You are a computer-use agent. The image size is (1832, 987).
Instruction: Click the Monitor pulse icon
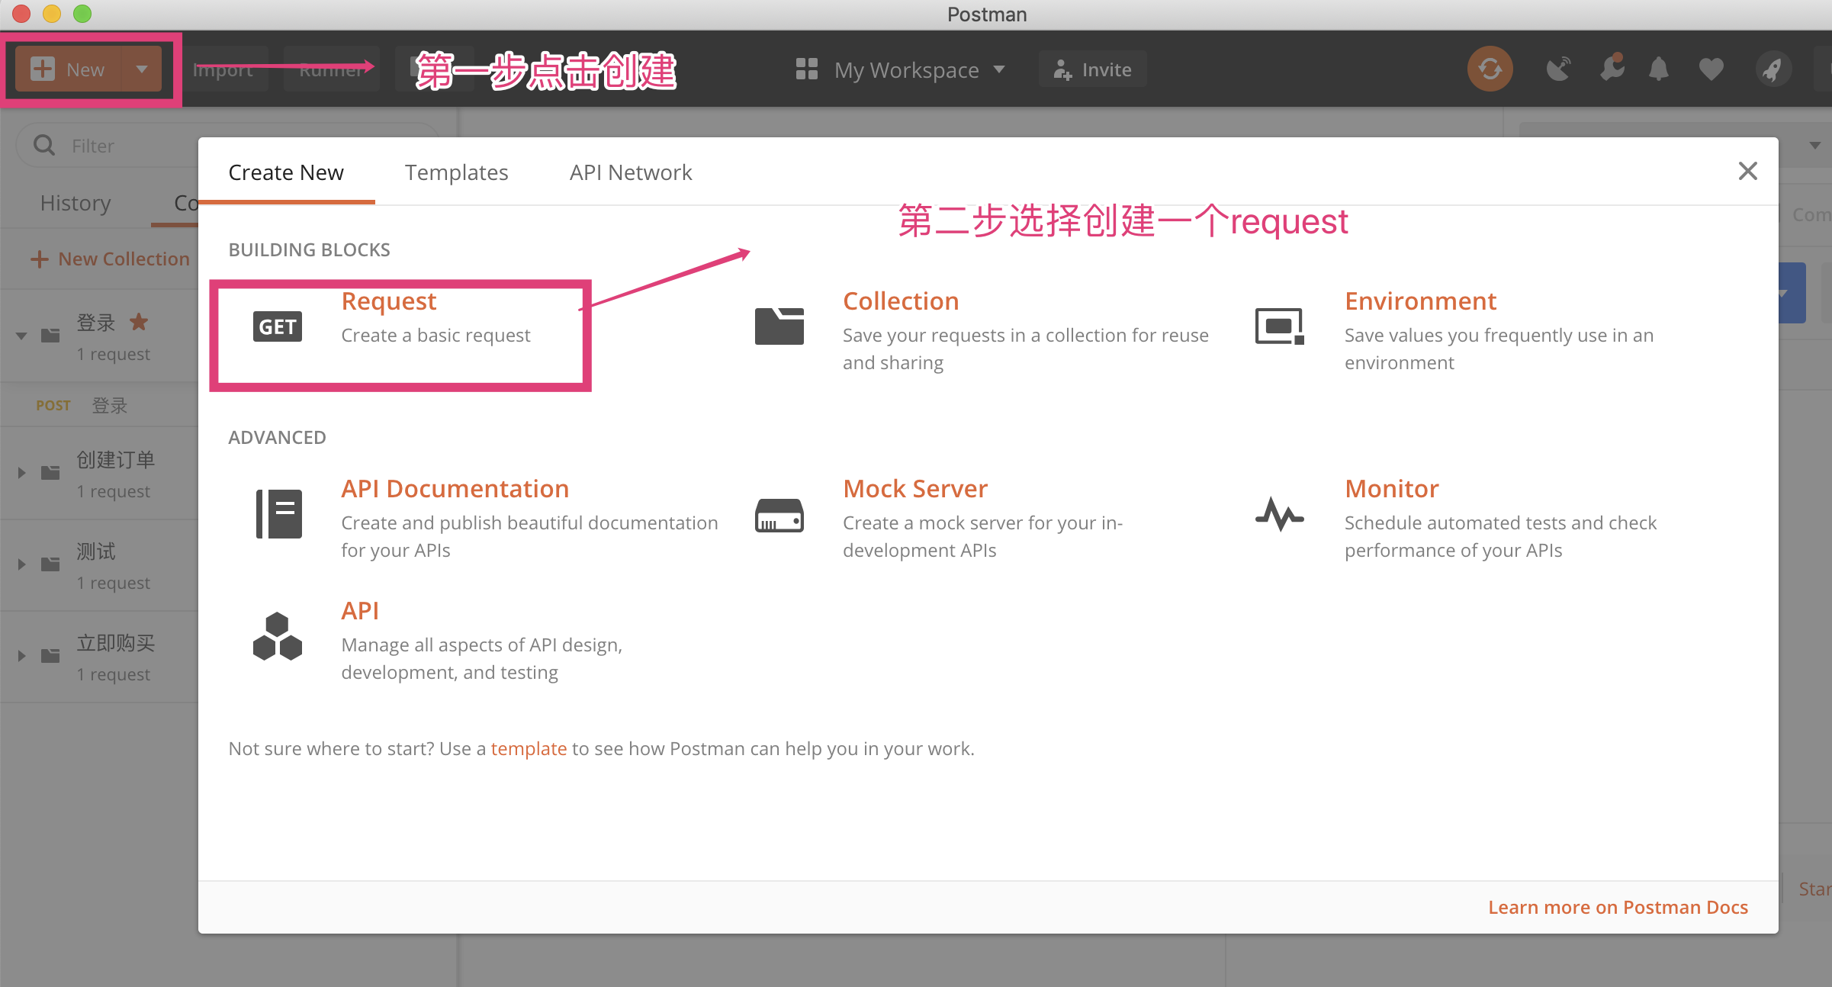1279,515
